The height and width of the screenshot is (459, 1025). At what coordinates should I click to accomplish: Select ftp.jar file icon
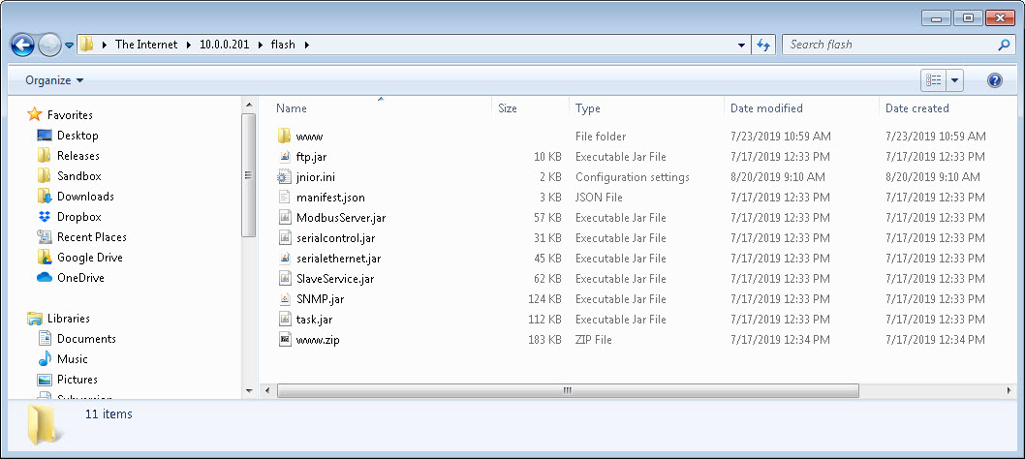pos(284,156)
